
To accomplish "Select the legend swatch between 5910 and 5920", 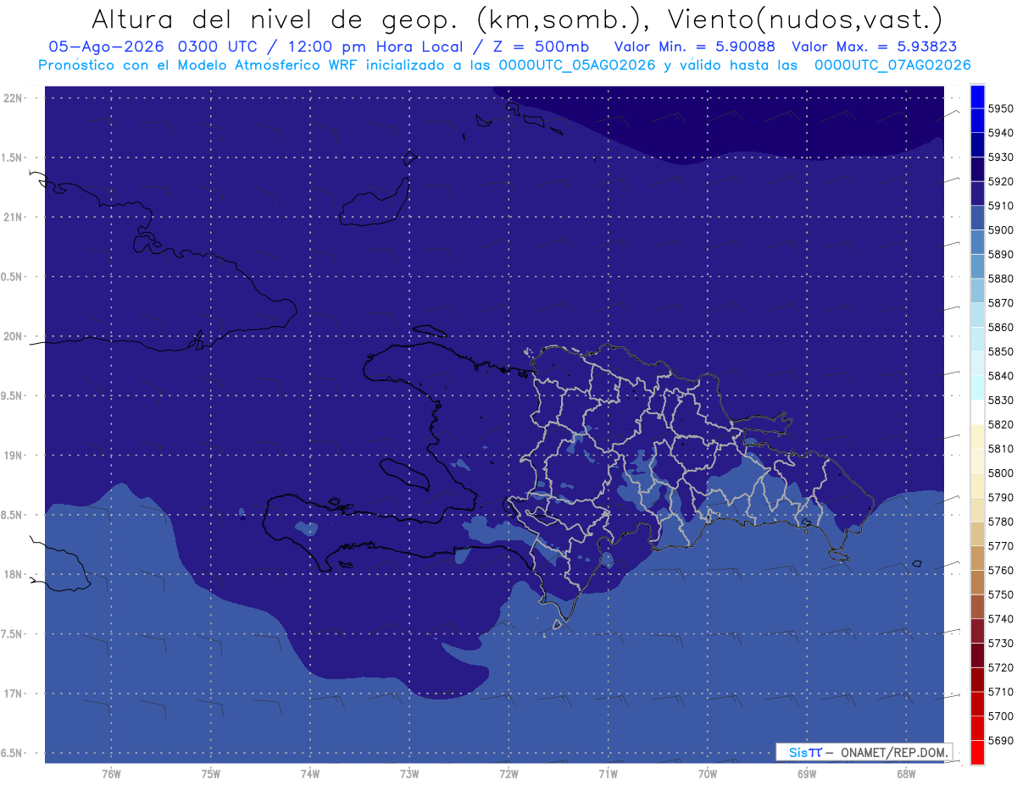I will pos(977,194).
